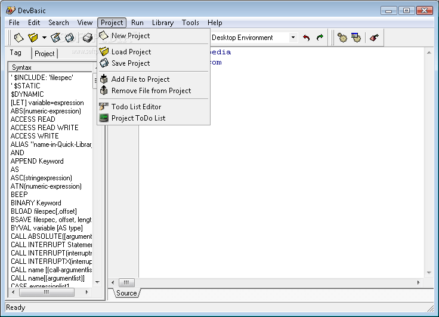Select the APPEND Keyword entry
This screenshot has height=317, width=439.
point(37,161)
